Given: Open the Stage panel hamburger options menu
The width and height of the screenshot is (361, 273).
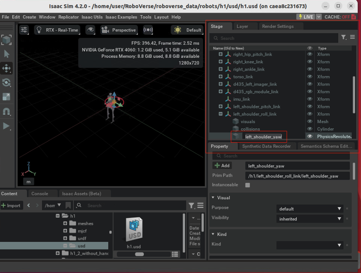Looking at the screenshot, I should [x=353, y=37].
